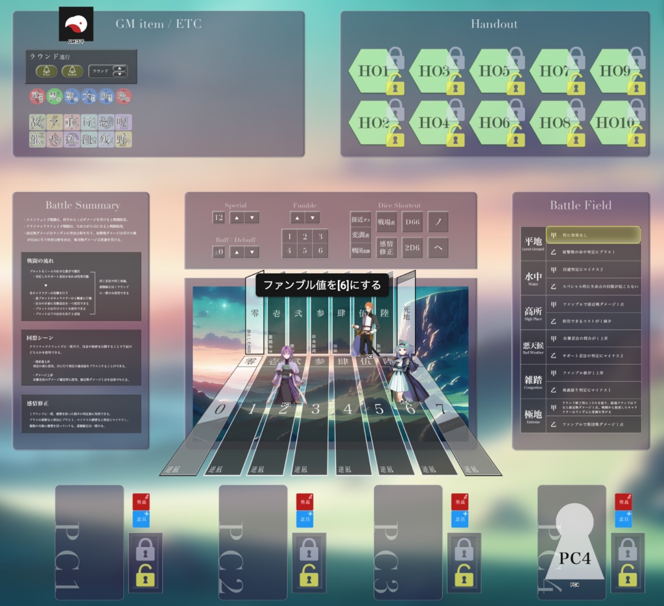Viewport: 664px width, 606px height.
Task: Select the 平地 乙 battlefield row
Action: tap(593, 252)
